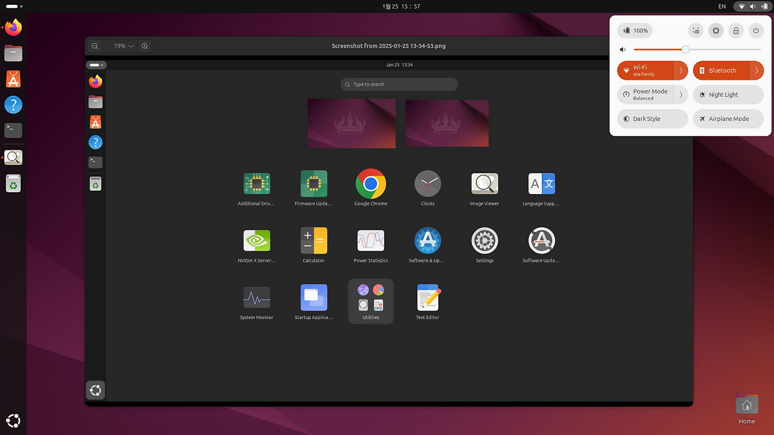
Task: Zoom out in Image Viewer header
Action: [95, 46]
